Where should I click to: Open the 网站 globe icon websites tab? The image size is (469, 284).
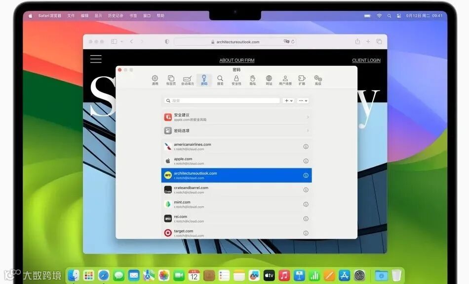coord(269,80)
